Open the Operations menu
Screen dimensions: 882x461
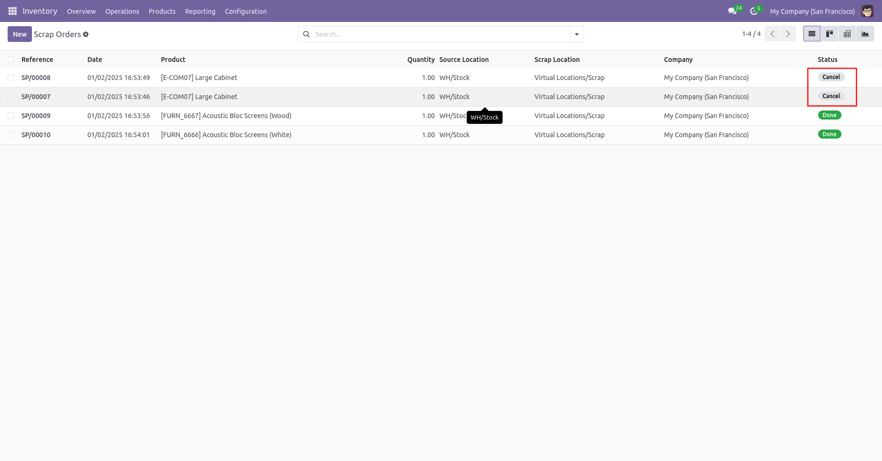coord(122,11)
